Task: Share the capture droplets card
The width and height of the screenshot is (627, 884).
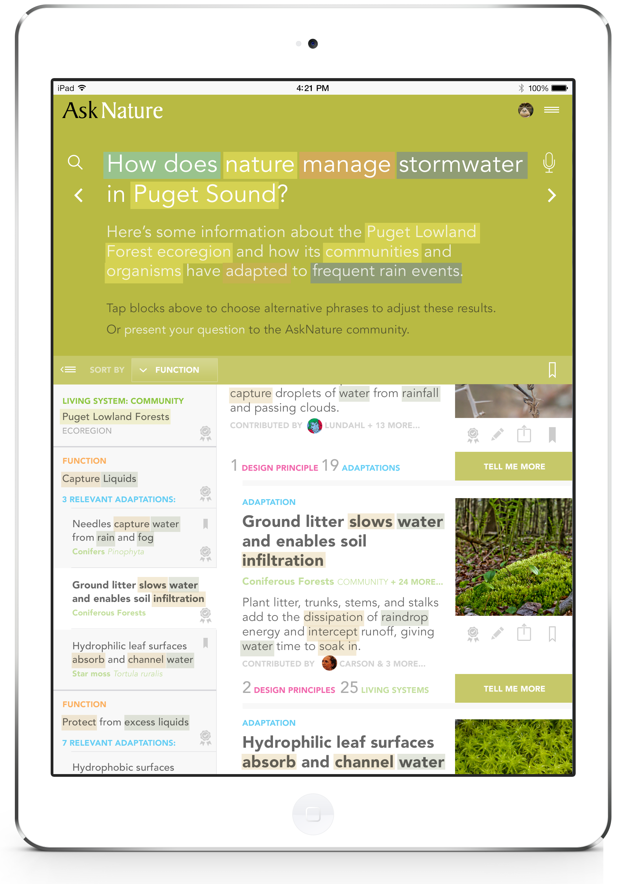Action: (x=524, y=434)
